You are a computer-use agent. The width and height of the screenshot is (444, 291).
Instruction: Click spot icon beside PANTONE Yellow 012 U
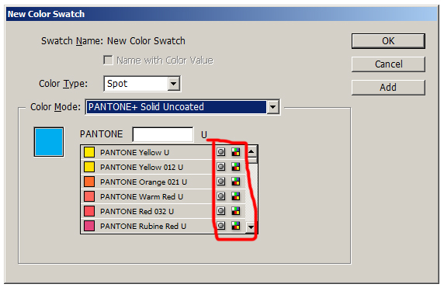[221, 167]
